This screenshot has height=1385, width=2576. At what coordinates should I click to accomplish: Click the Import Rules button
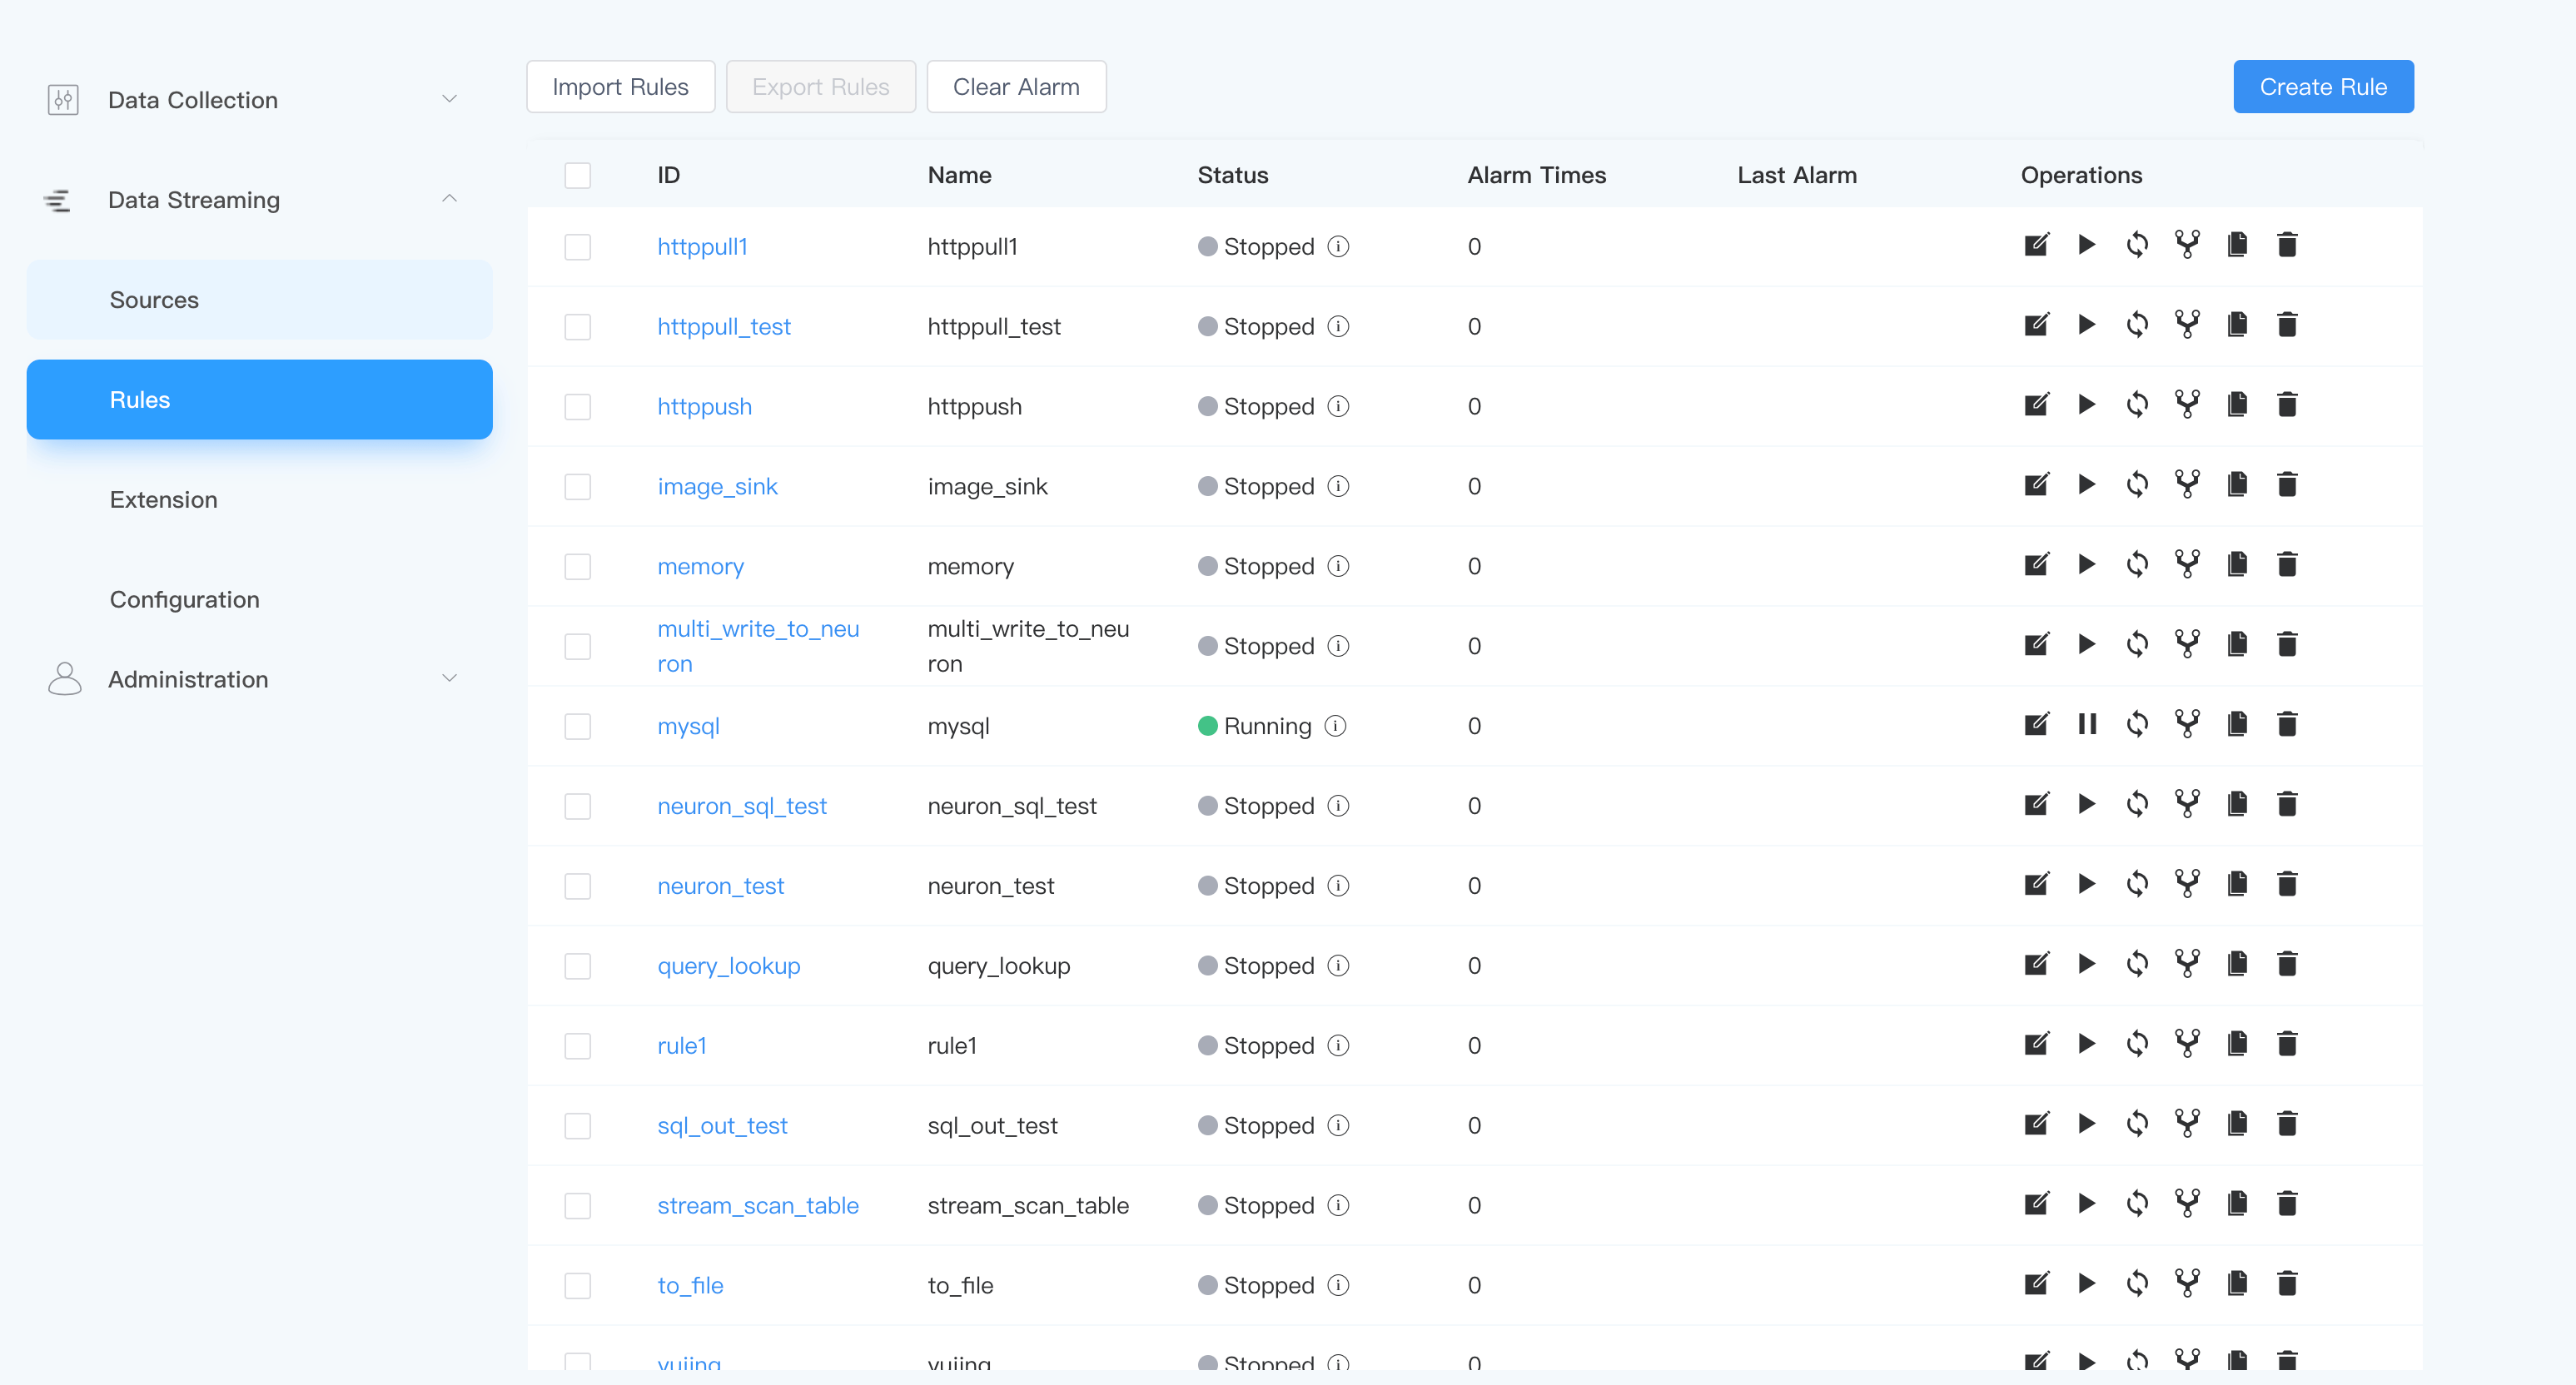[x=619, y=87]
